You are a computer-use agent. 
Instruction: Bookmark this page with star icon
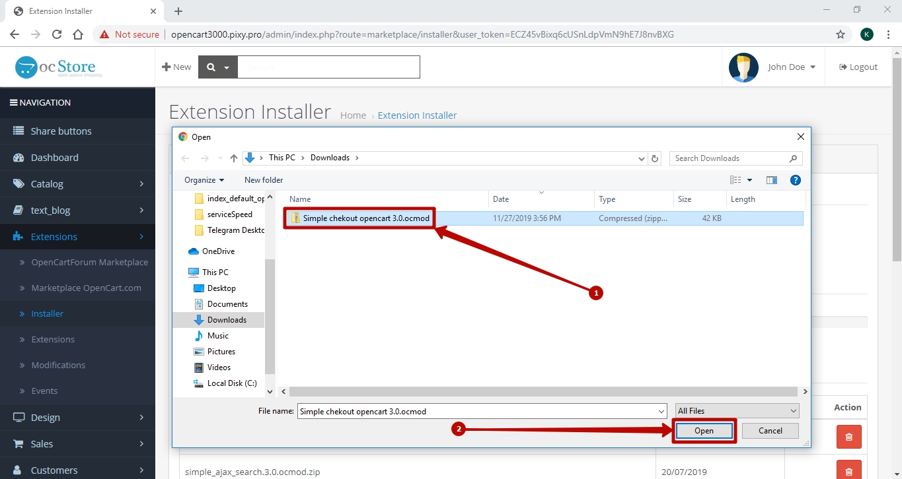(841, 34)
